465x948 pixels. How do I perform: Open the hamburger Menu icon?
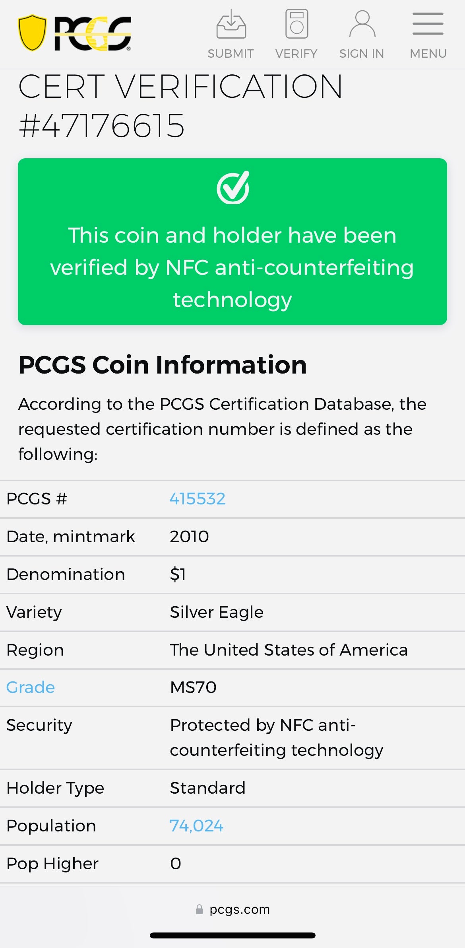[x=428, y=24]
